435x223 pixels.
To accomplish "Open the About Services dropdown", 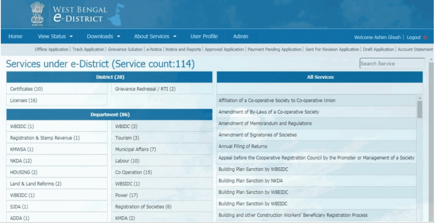I will 155,36.
